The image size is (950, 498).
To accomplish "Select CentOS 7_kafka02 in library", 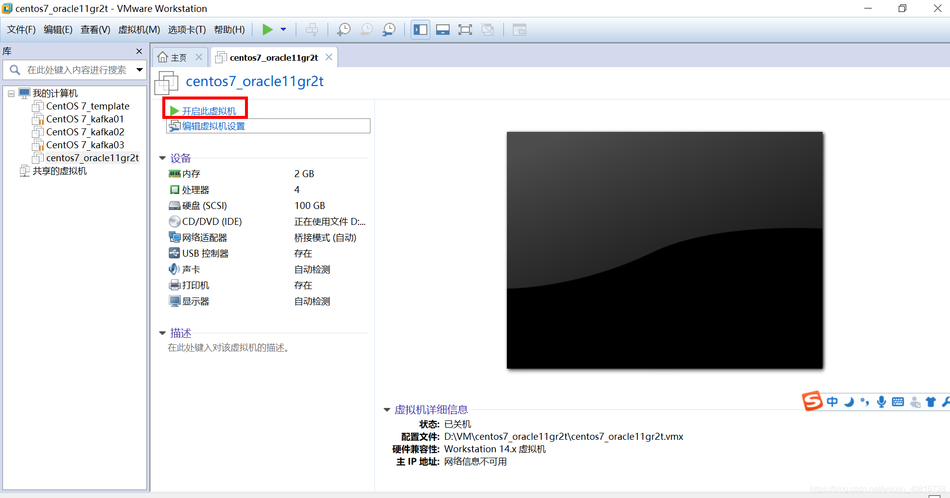I will click(85, 132).
